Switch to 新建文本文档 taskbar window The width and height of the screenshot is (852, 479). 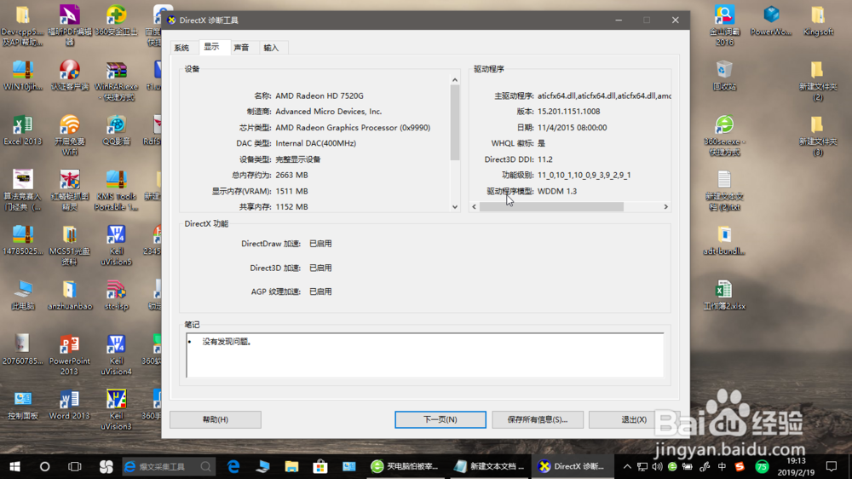coord(489,466)
